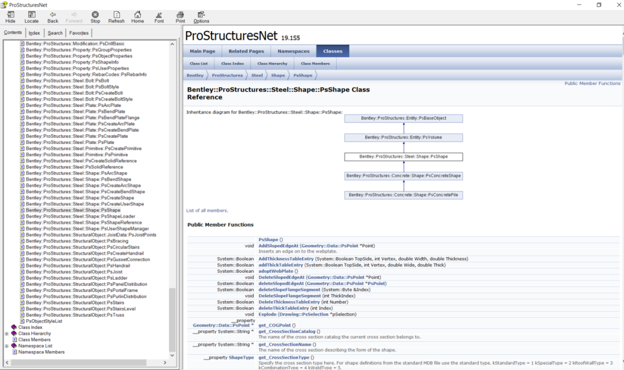Open the Explode function link
The image size is (624, 370).
click(268, 314)
